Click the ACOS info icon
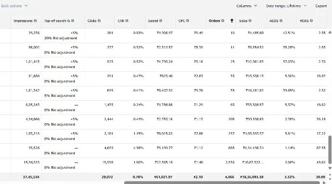Screen dimensions: 332x184 tap(281, 21)
